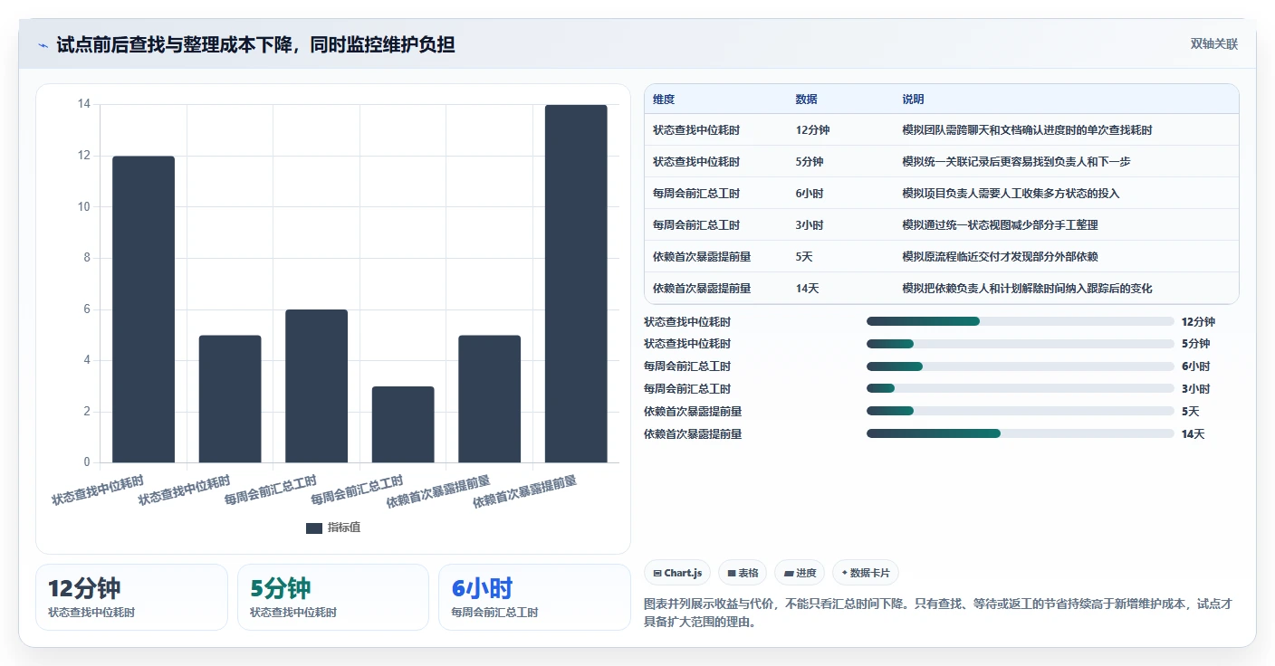Screen dimensions: 1275x666
Task: Open the green 5分钟 data card
Action: [333, 597]
